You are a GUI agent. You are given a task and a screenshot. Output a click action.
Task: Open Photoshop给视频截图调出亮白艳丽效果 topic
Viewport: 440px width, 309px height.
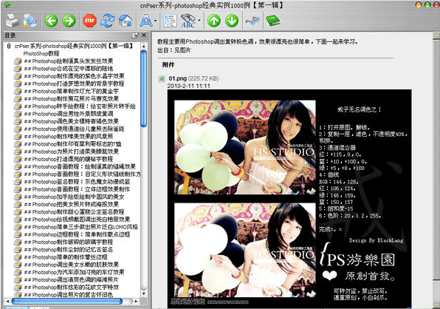(77, 220)
